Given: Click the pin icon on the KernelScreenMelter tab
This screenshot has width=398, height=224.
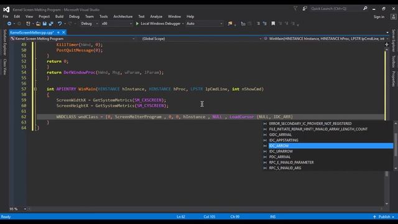Looking at the screenshot, I should (x=58, y=32).
